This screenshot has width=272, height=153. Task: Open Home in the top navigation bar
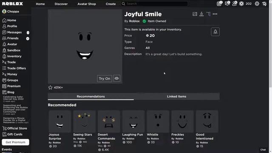point(40,4)
